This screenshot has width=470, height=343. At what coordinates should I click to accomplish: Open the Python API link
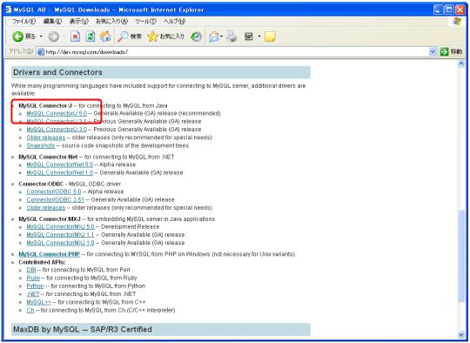point(35,286)
